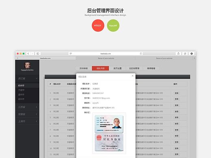
Task: Select the red 领队列表 tab
Action: (101, 68)
